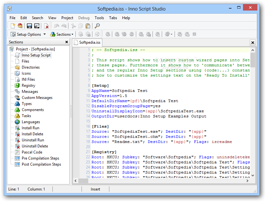Select the Softpedia.iss editor tab
This screenshot has width=266, height=202.
click(x=88, y=42)
